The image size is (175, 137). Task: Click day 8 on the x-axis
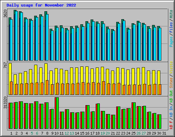(x=47, y=133)
